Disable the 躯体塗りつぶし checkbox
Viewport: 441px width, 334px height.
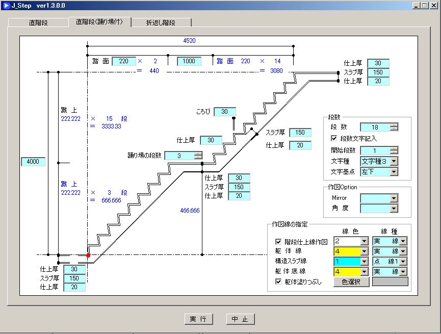pos(278,281)
